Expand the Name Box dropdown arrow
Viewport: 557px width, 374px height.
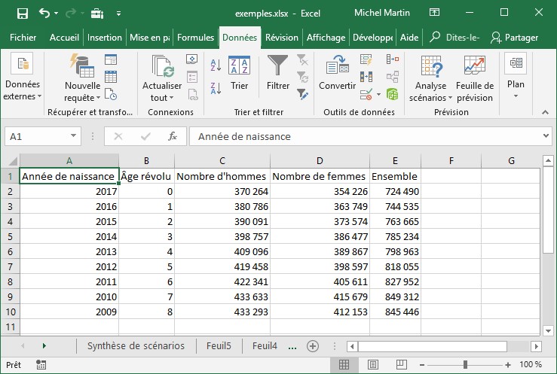click(x=73, y=136)
